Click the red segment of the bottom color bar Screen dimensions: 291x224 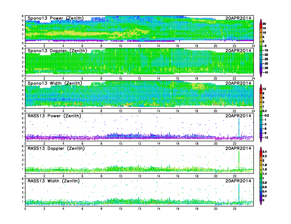point(261,154)
